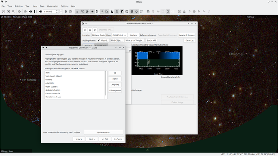This screenshot has width=278, height=156.
Task: Click the time step unit arrows
Action: point(60,12)
